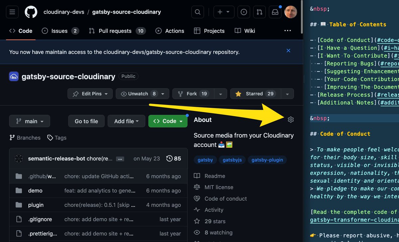This screenshot has height=242, width=399.
Task: Open the Readme link in About
Action: coord(210,176)
